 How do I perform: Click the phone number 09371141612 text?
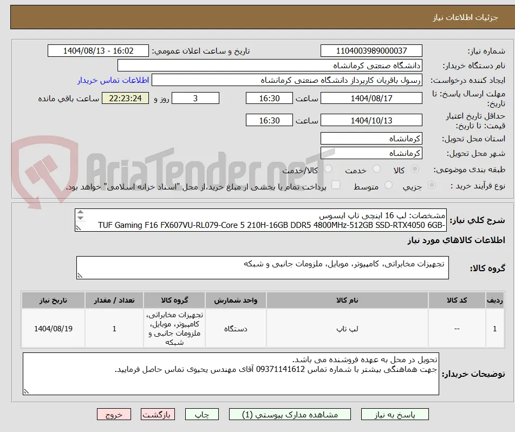click(281, 369)
